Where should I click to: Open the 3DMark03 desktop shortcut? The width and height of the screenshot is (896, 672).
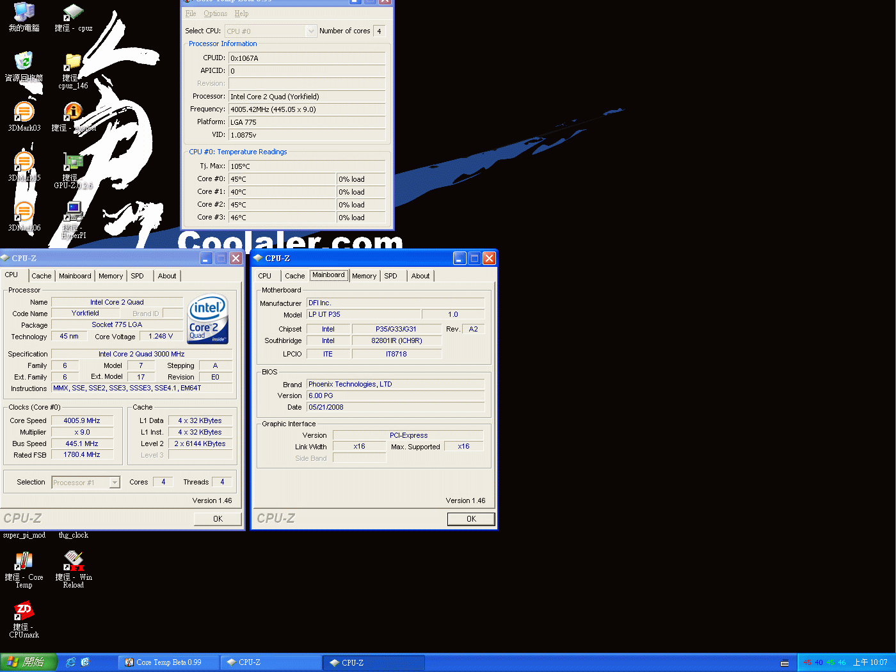tap(24, 114)
